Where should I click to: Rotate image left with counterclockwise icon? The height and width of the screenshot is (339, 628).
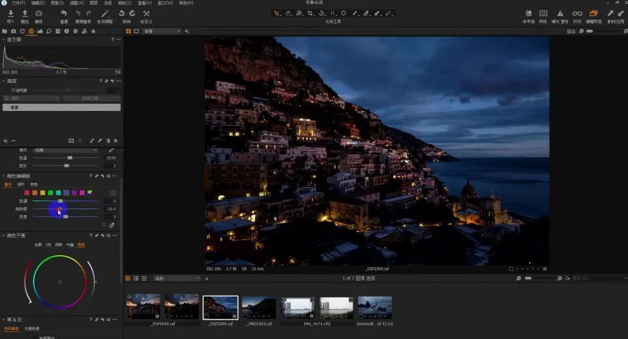point(122,14)
